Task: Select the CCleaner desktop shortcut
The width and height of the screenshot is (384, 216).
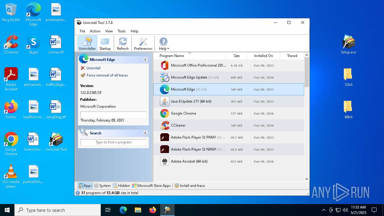Action: tap(11, 45)
